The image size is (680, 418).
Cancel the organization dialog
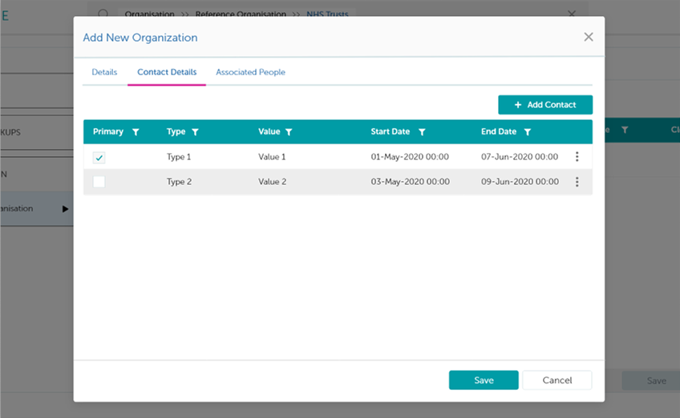pos(557,380)
